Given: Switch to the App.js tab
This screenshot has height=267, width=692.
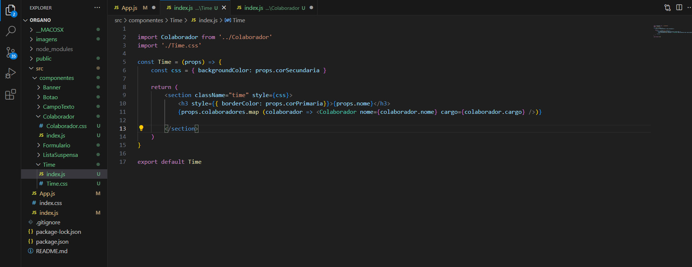Looking at the screenshot, I should 134,8.
